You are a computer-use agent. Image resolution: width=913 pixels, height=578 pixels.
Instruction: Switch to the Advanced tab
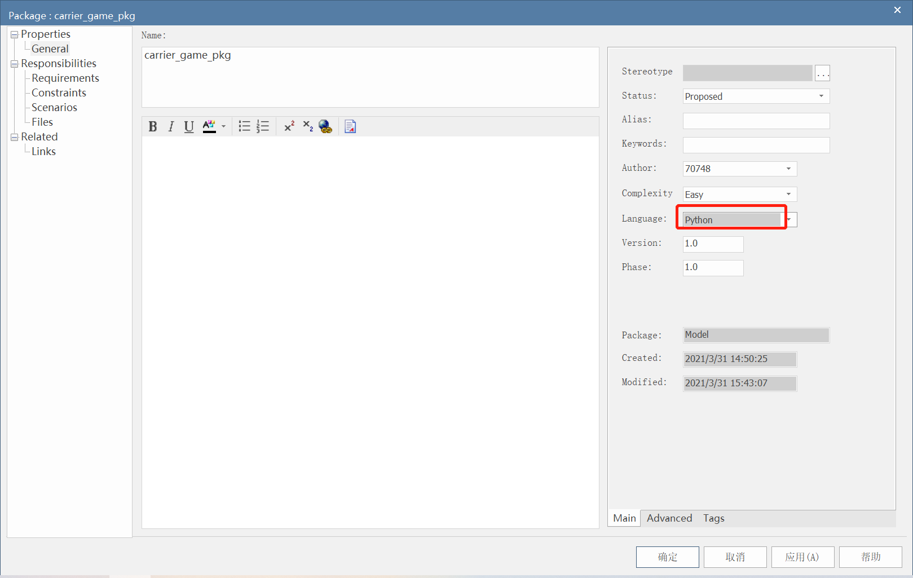669,518
